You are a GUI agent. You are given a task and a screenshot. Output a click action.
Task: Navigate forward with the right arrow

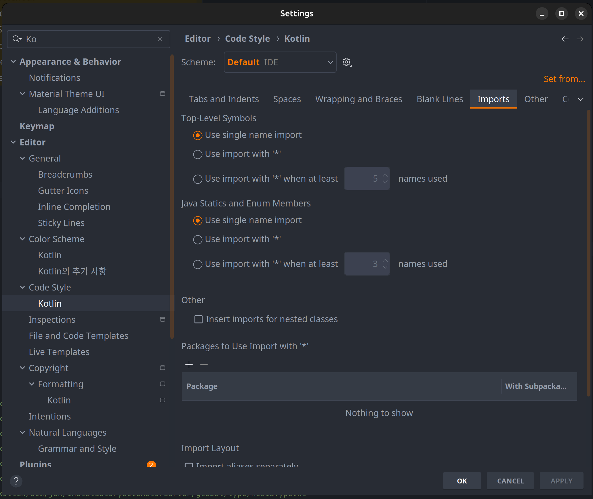580,39
